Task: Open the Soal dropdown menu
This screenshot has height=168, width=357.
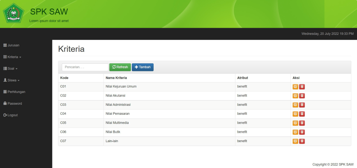Action: click(x=11, y=68)
